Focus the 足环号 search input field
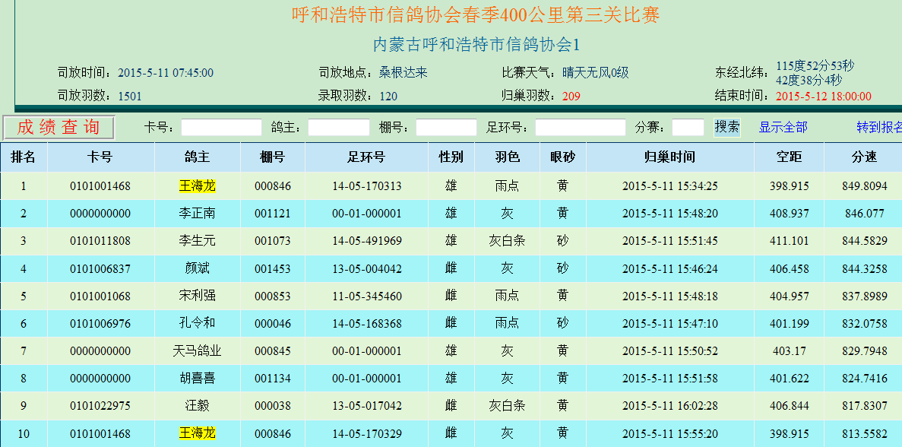 click(x=580, y=127)
